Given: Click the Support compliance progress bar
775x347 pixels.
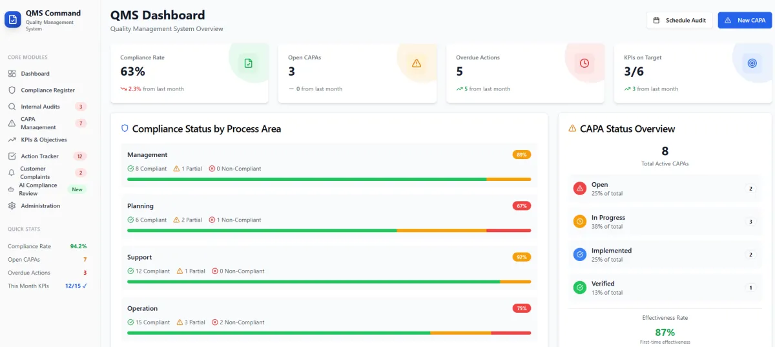Looking at the screenshot, I should coord(329,282).
